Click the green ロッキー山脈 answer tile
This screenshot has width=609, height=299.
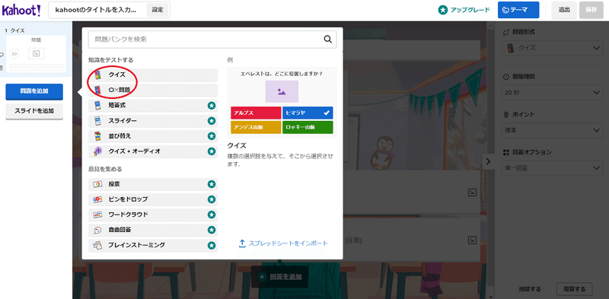(x=308, y=127)
